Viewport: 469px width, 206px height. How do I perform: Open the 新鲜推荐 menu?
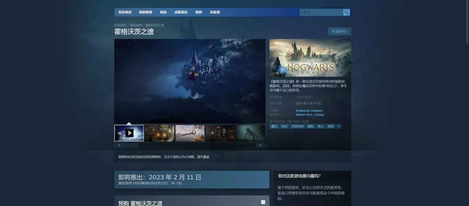tap(145, 12)
